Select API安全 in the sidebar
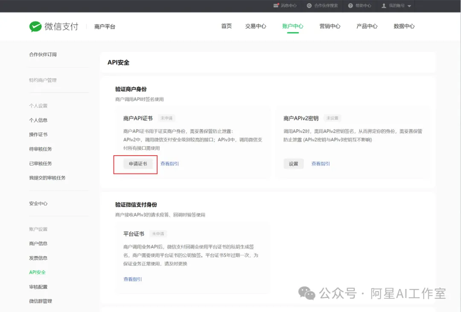The image size is (461, 312). click(x=37, y=272)
